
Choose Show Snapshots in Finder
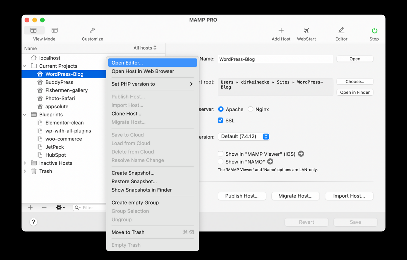[153, 190]
